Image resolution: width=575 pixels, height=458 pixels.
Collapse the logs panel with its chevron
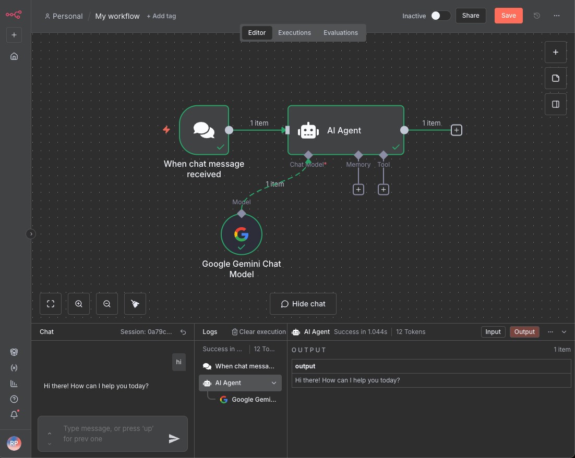point(564,332)
